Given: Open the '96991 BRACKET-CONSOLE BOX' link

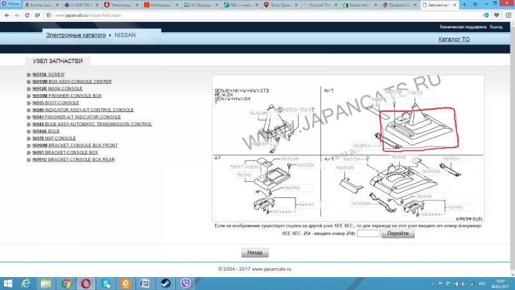Looking at the screenshot, I should click(x=65, y=153).
